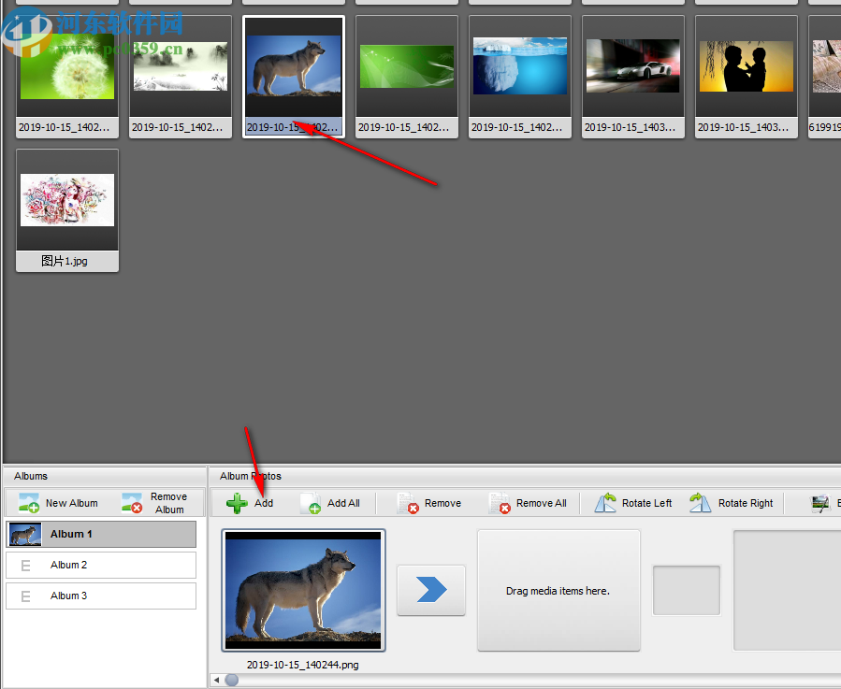Click the Rotate Right label

click(746, 503)
